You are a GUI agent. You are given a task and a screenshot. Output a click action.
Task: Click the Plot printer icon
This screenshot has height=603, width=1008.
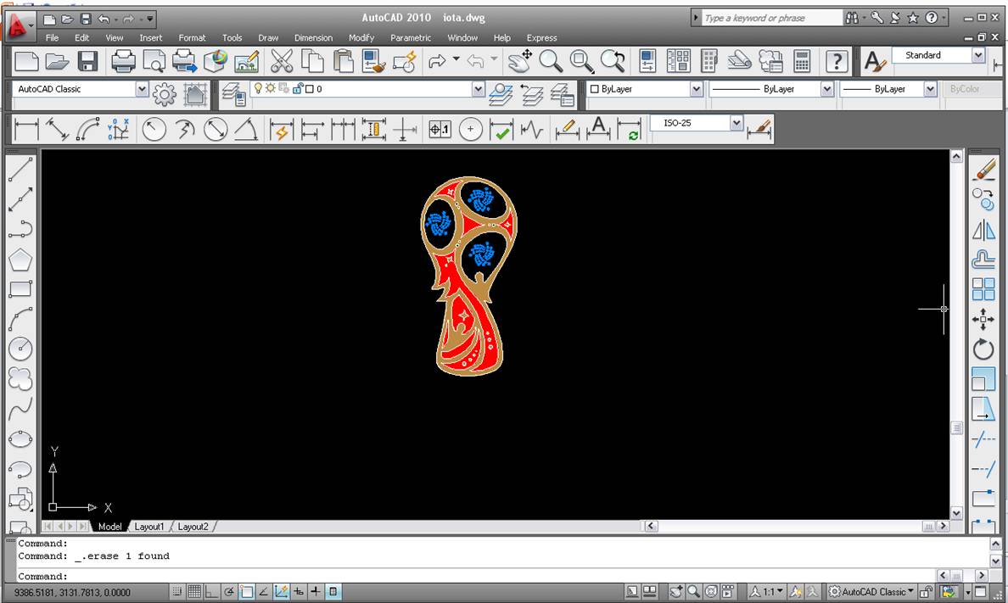pos(123,62)
